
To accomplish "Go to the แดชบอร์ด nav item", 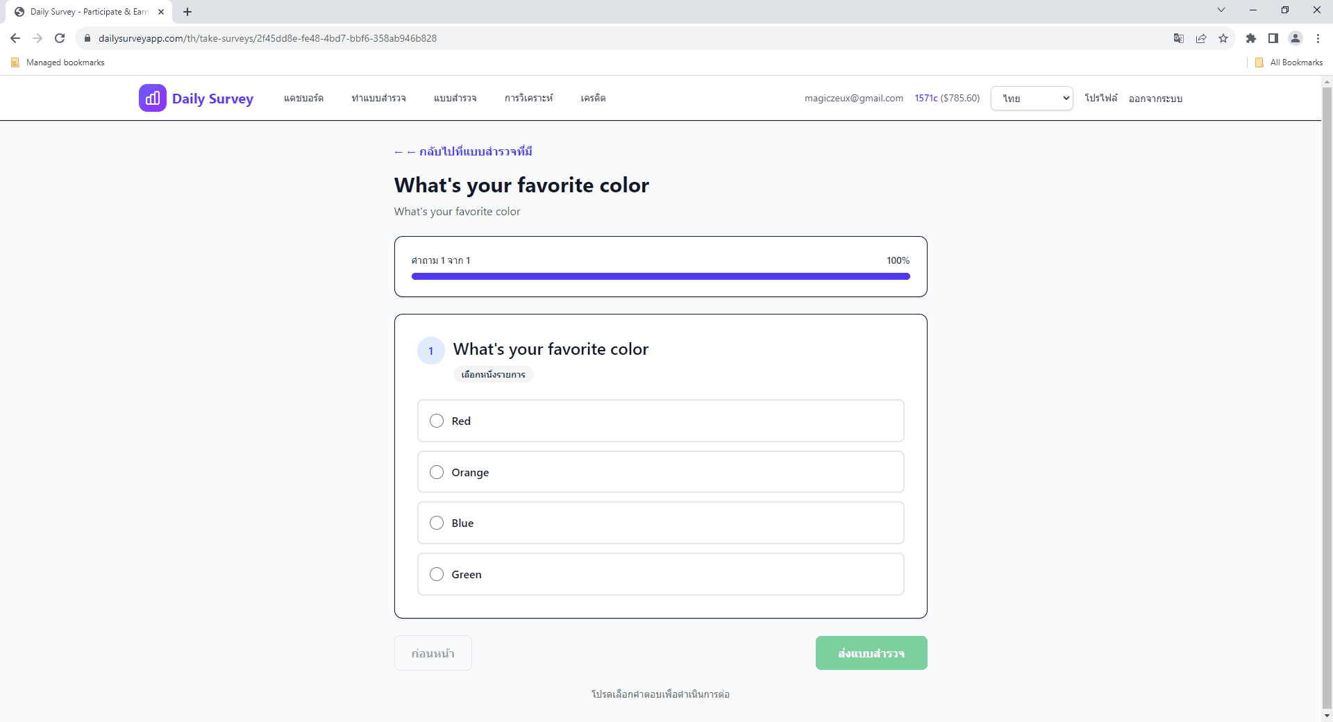I will (x=303, y=99).
